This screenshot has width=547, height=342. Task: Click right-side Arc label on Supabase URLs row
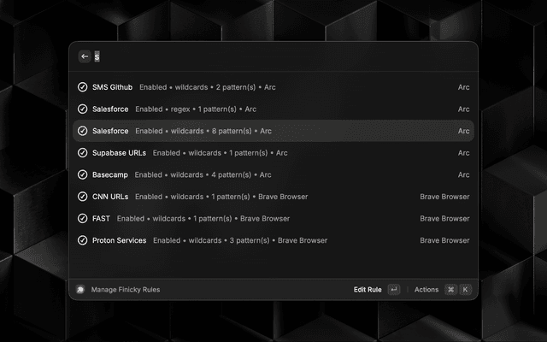(x=463, y=153)
